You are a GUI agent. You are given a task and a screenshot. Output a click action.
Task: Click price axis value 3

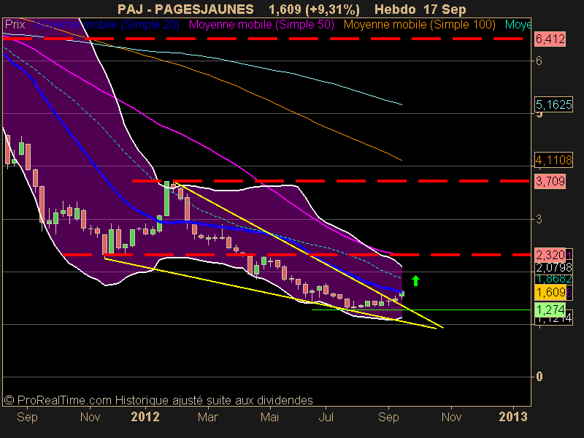(x=539, y=220)
